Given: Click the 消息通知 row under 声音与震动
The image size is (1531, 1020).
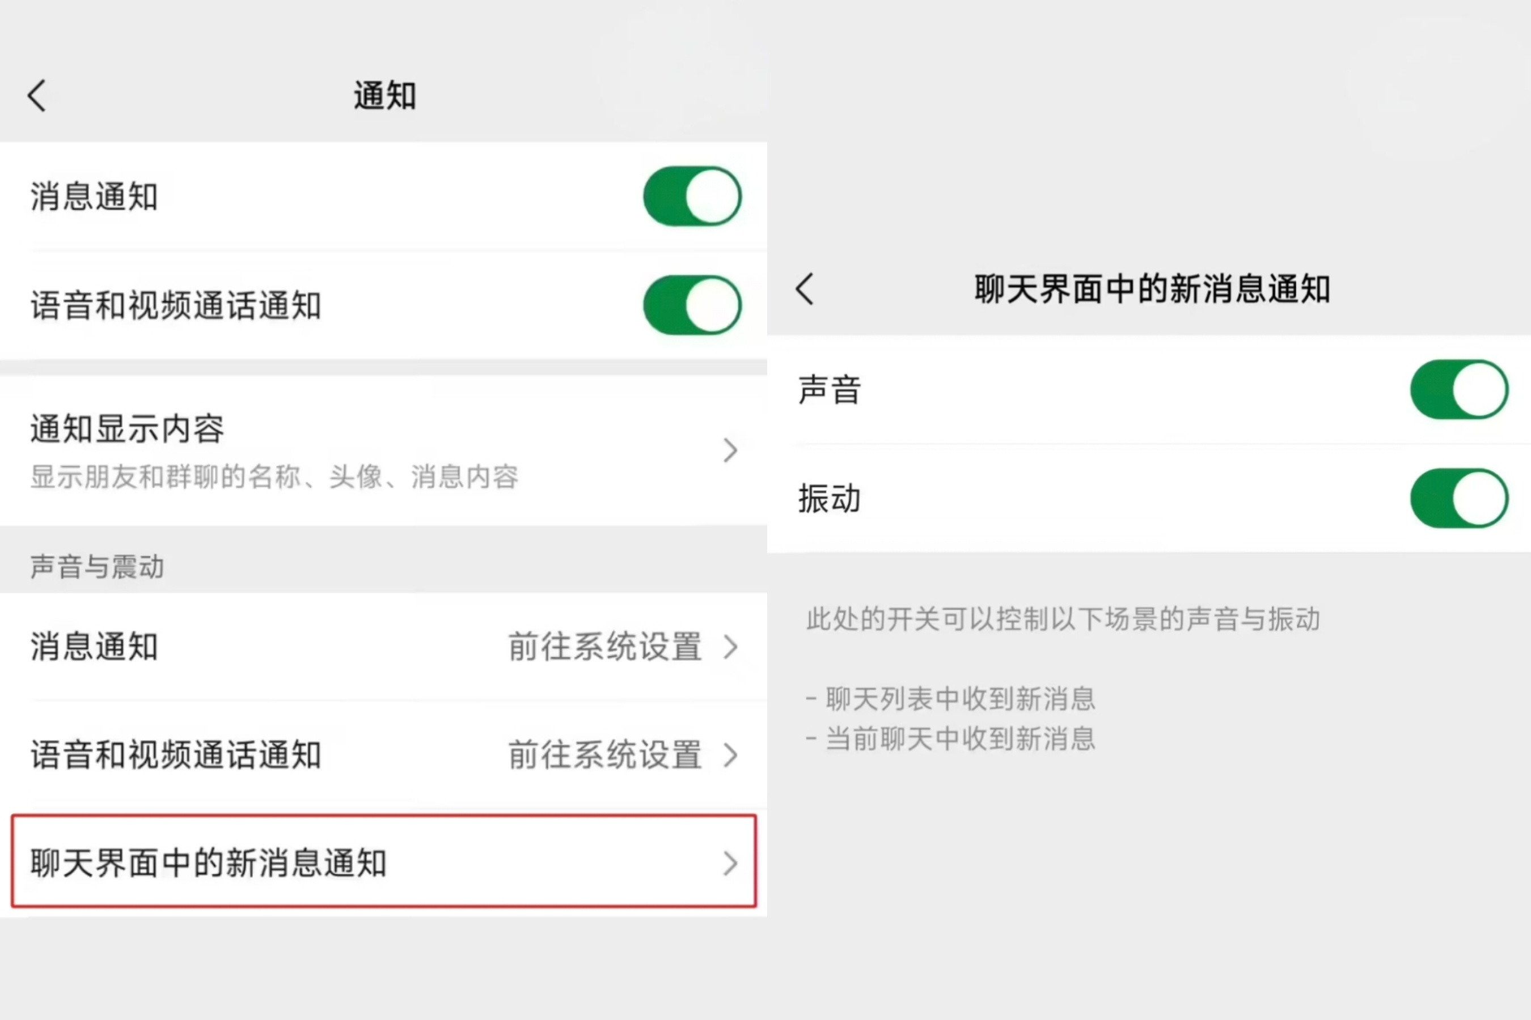Looking at the screenshot, I should [x=94, y=647].
